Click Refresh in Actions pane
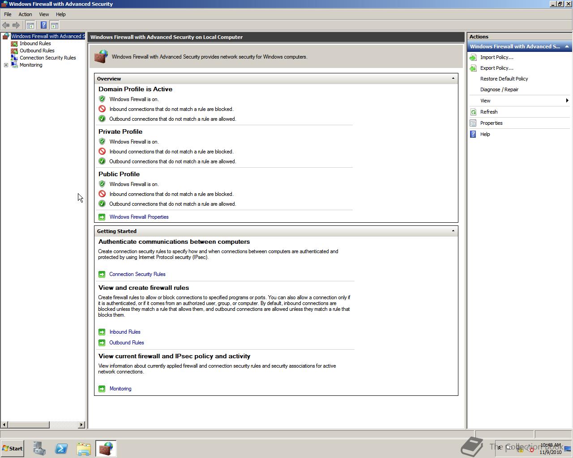The image size is (573, 458). click(x=489, y=112)
